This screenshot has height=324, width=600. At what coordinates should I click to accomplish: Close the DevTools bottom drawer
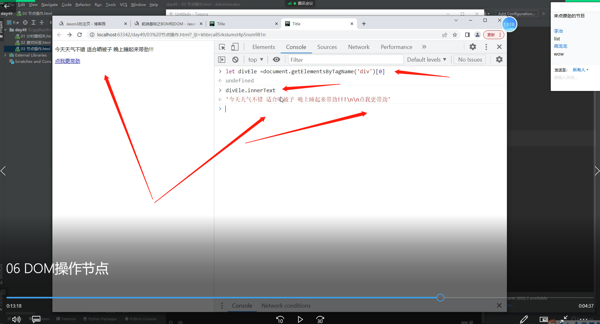499,305
